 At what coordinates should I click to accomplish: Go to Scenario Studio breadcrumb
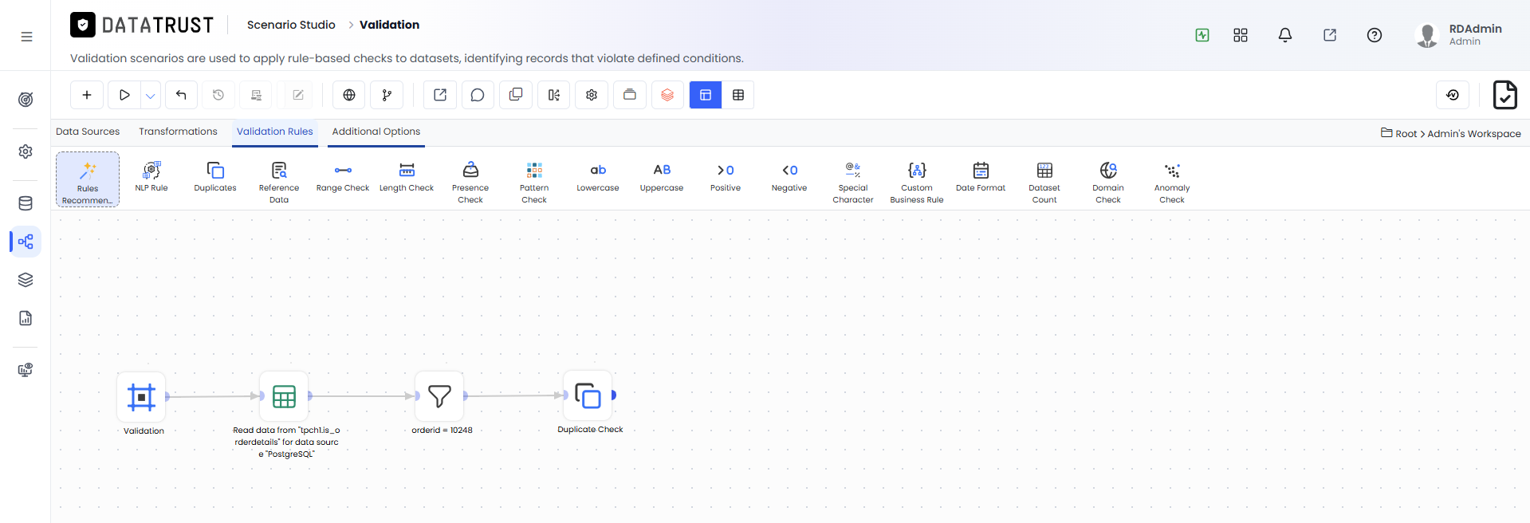coord(291,25)
